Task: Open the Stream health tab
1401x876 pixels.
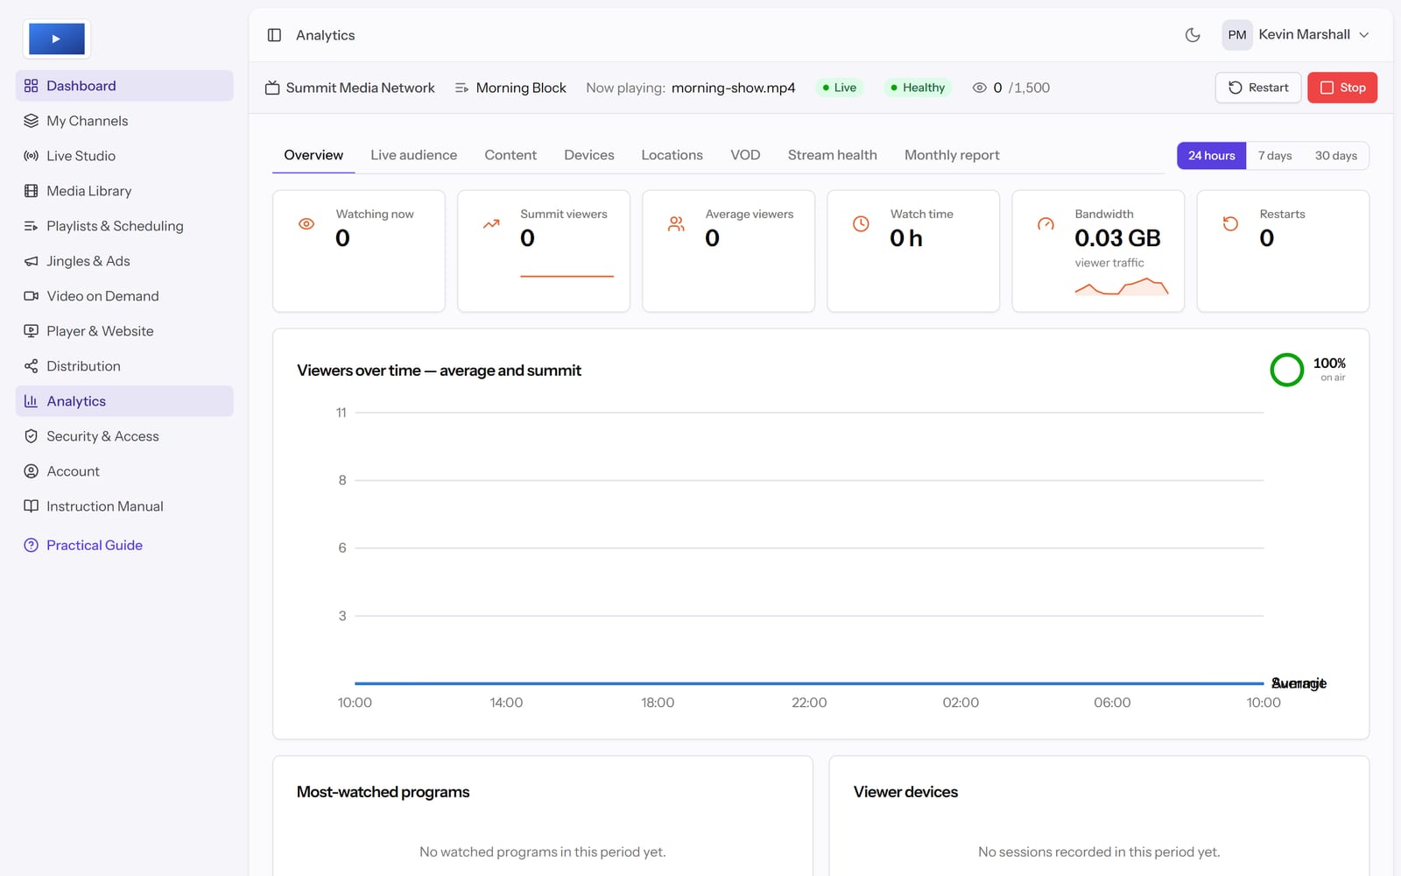Action: tap(832, 155)
